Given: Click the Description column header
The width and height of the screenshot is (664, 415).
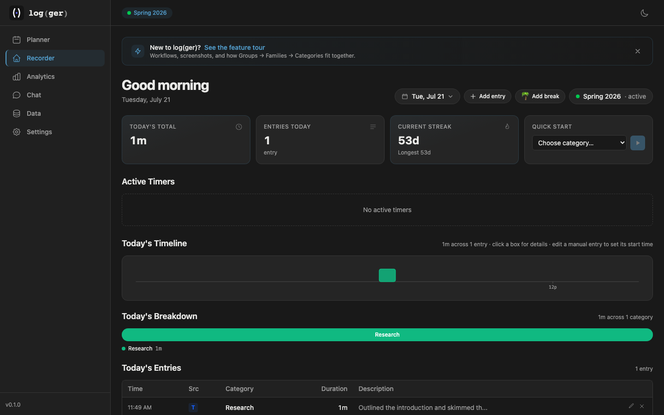Looking at the screenshot, I should tap(376, 389).
